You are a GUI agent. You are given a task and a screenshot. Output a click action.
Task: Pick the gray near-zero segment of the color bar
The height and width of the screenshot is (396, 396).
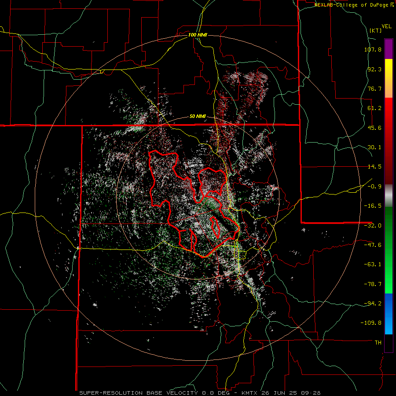pyautogui.click(x=389, y=195)
